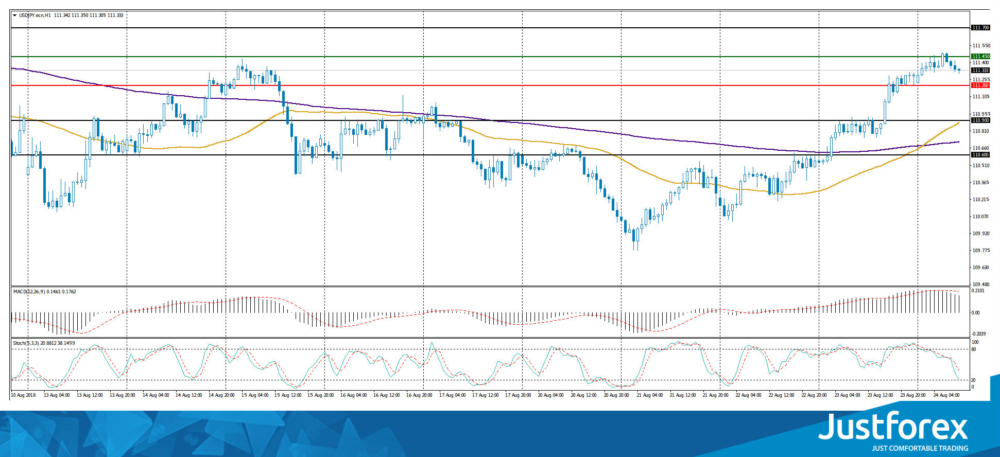Image resolution: width=1000 pixels, height=457 pixels.
Task: Click the 17 Aug 04:00 time label
Action: (x=452, y=395)
